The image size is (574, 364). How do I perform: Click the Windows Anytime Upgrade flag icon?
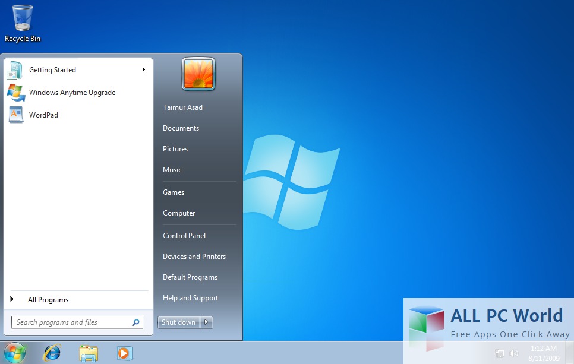point(15,93)
